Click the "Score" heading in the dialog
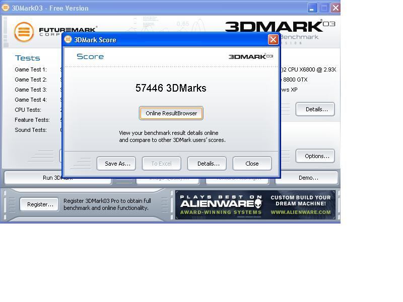The image size is (403, 302). tap(90, 56)
